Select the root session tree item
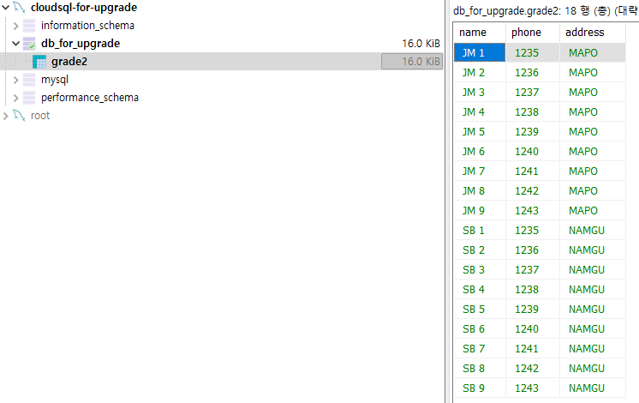Viewport: 639px width, 403px height. [x=40, y=116]
